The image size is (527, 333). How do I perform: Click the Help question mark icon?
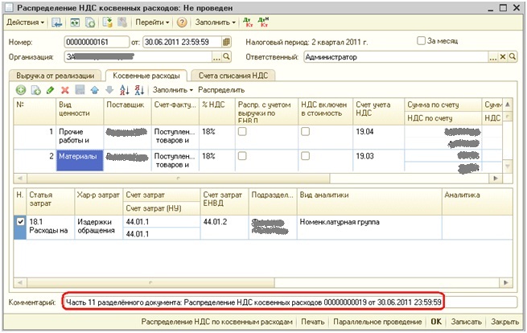pyautogui.click(x=182, y=23)
